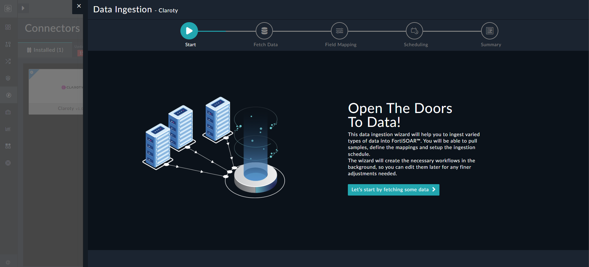Image resolution: width=589 pixels, height=267 pixels.
Task: Select the lightning bolt automation sidebar icon
Action: [x=8, y=95]
